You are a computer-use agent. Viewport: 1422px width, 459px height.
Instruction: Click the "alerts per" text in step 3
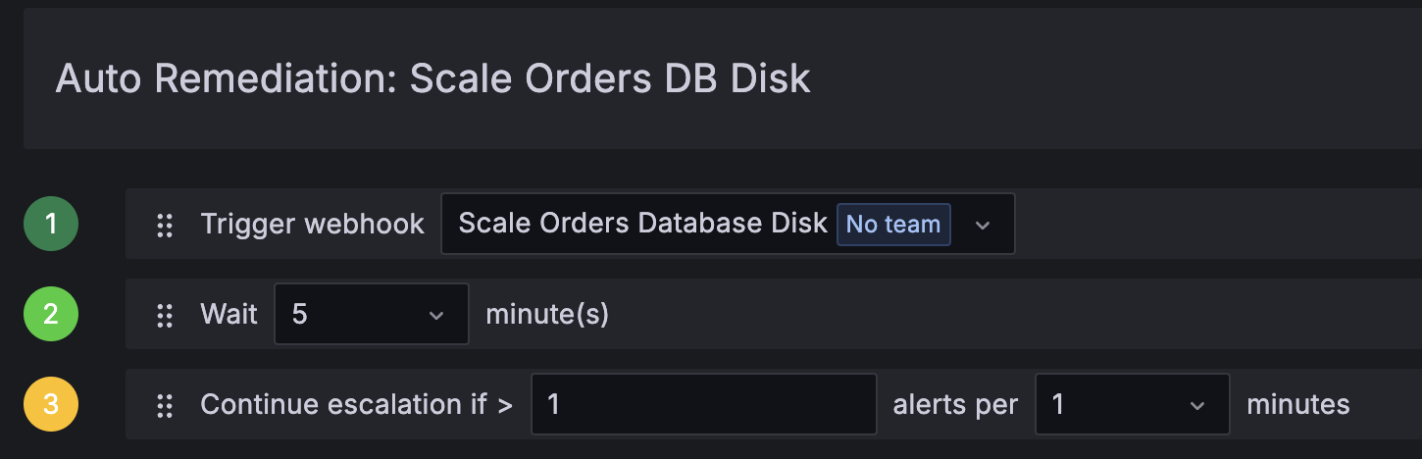click(x=955, y=404)
